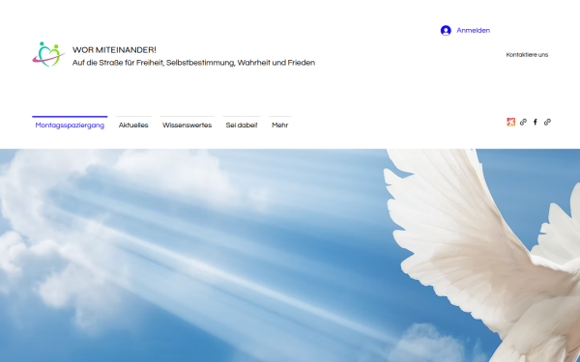
Task: Open the orange-pink social icon
Action: [510, 122]
